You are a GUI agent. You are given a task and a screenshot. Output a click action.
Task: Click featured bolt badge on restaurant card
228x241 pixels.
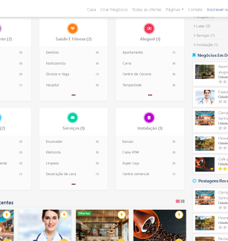[121, 215]
